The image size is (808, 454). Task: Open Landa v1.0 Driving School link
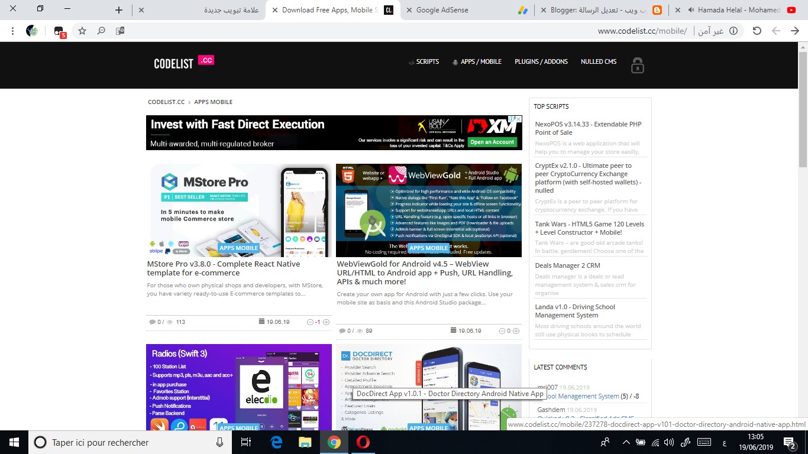click(575, 311)
